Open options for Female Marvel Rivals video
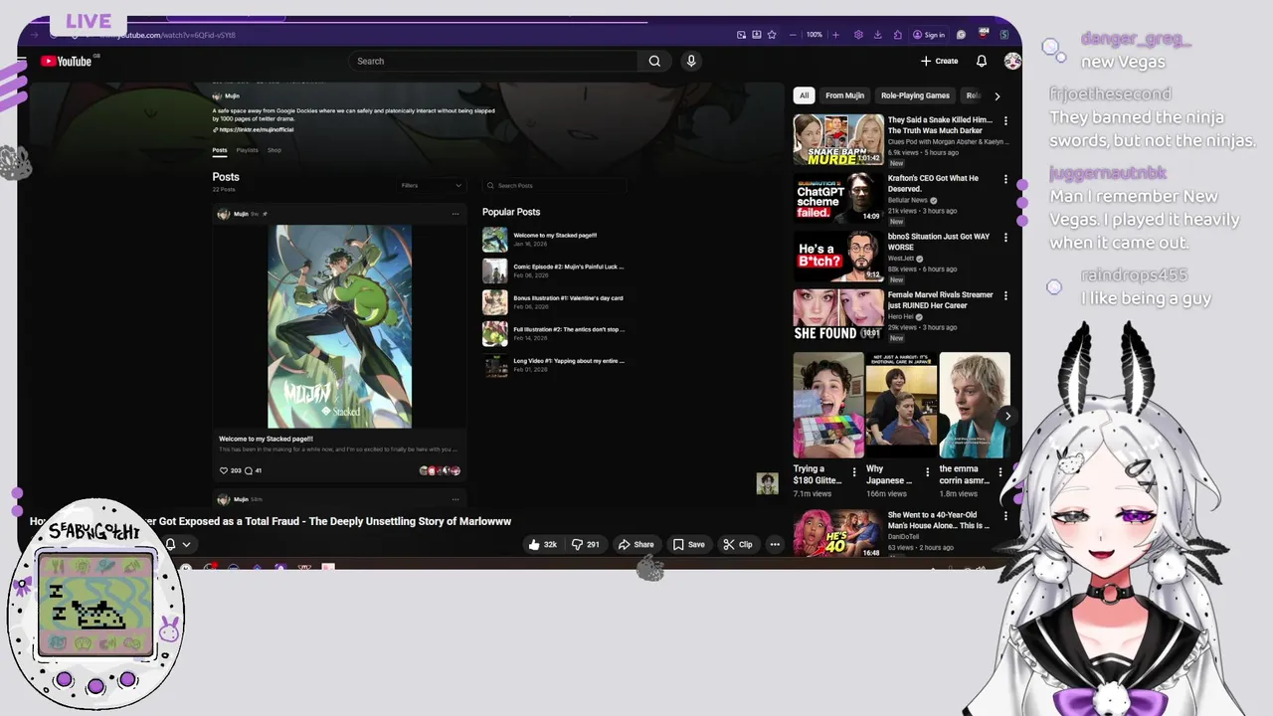1273x716 pixels. (x=1005, y=296)
